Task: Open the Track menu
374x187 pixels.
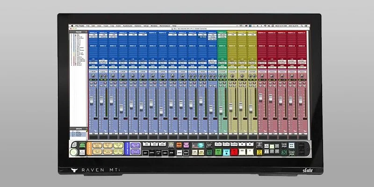Action: pyautogui.click(x=106, y=26)
